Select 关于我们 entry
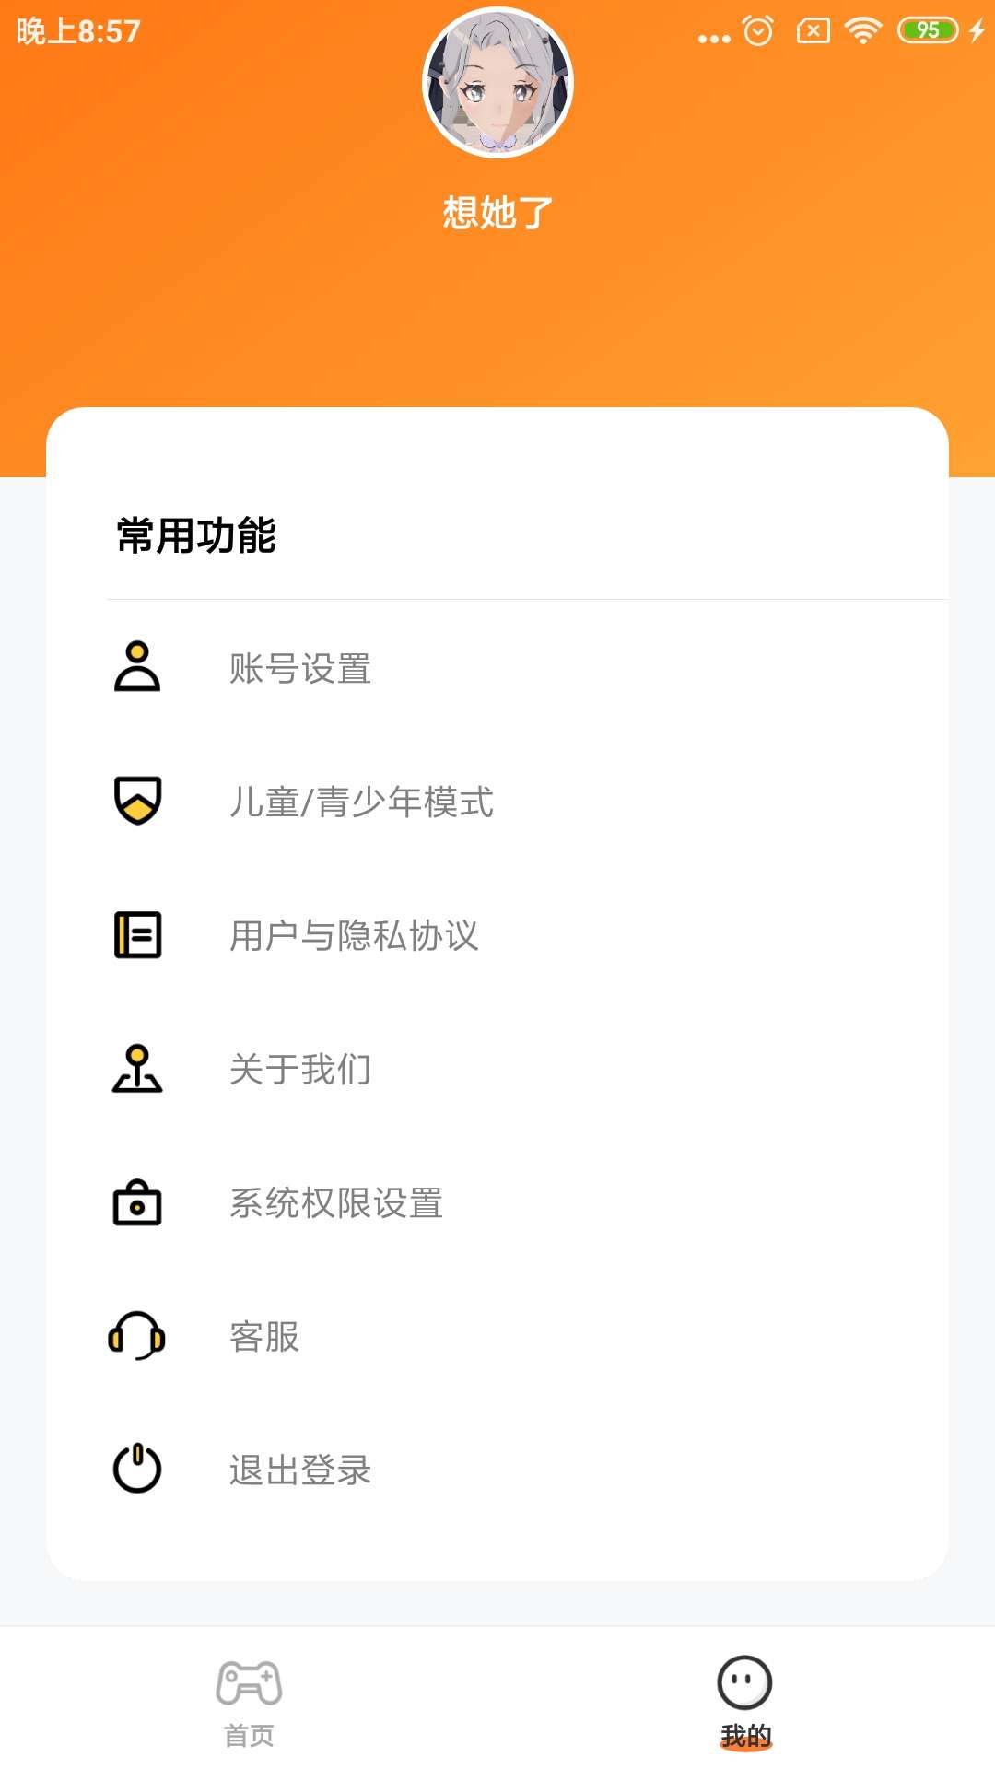Viewport: 995px width, 1769px height. pyautogui.click(x=300, y=1070)
